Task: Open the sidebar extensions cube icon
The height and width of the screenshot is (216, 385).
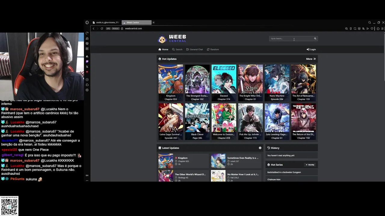Action: click(x=87, y=85)
